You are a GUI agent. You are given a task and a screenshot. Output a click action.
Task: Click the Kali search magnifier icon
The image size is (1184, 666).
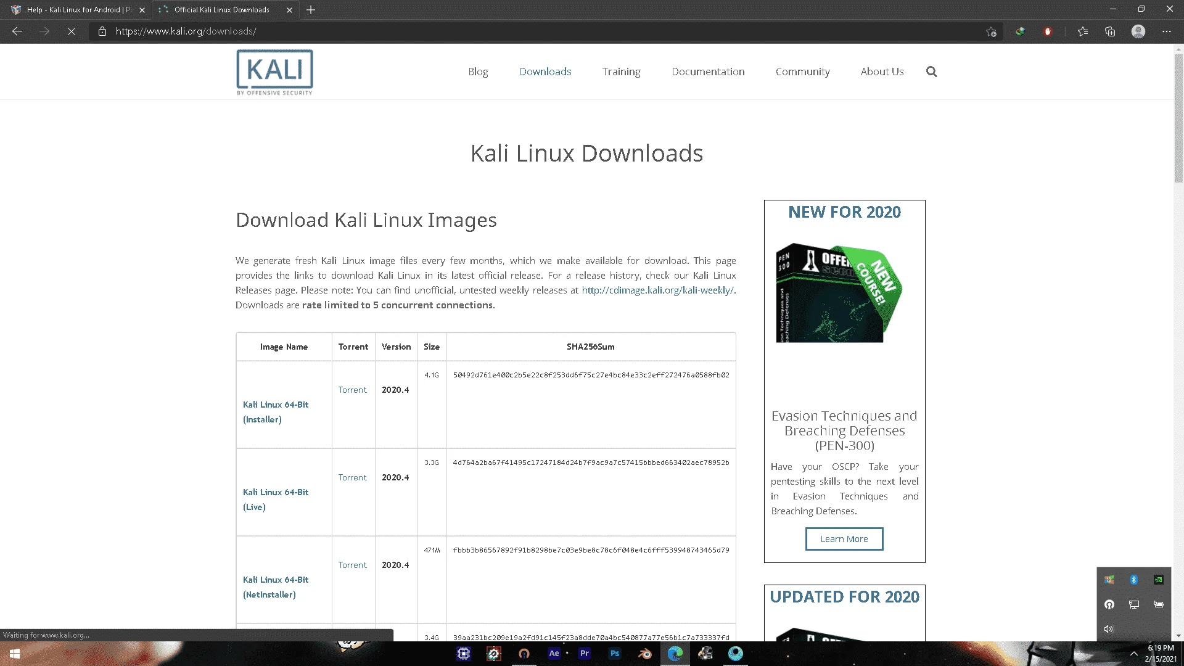[931, 72]
